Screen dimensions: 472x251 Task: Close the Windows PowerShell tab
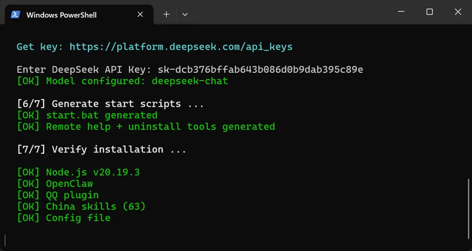pyautogui.click(x=140, y=14)
